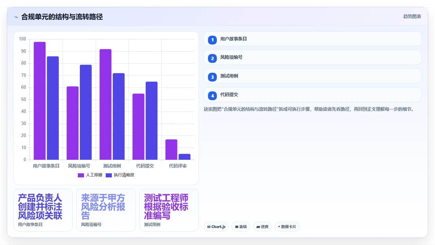Click x-axis label 用户故事条目
Image resolution: width=435 pixels, height=245 pixels.
pyautogui.click(x=46, y=166)
